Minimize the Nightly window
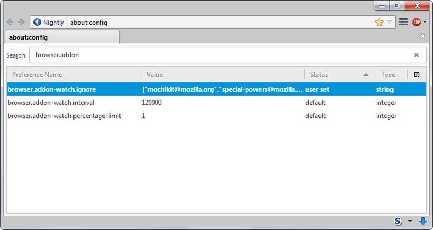Image resolution: width=433 pixels, height=230 pixels. [382, 6]
